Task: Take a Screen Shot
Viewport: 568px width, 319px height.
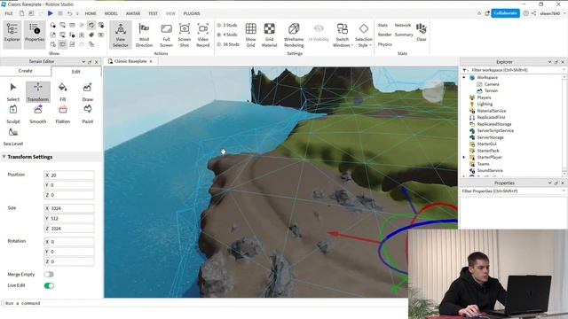Action: tap(185, 35)
